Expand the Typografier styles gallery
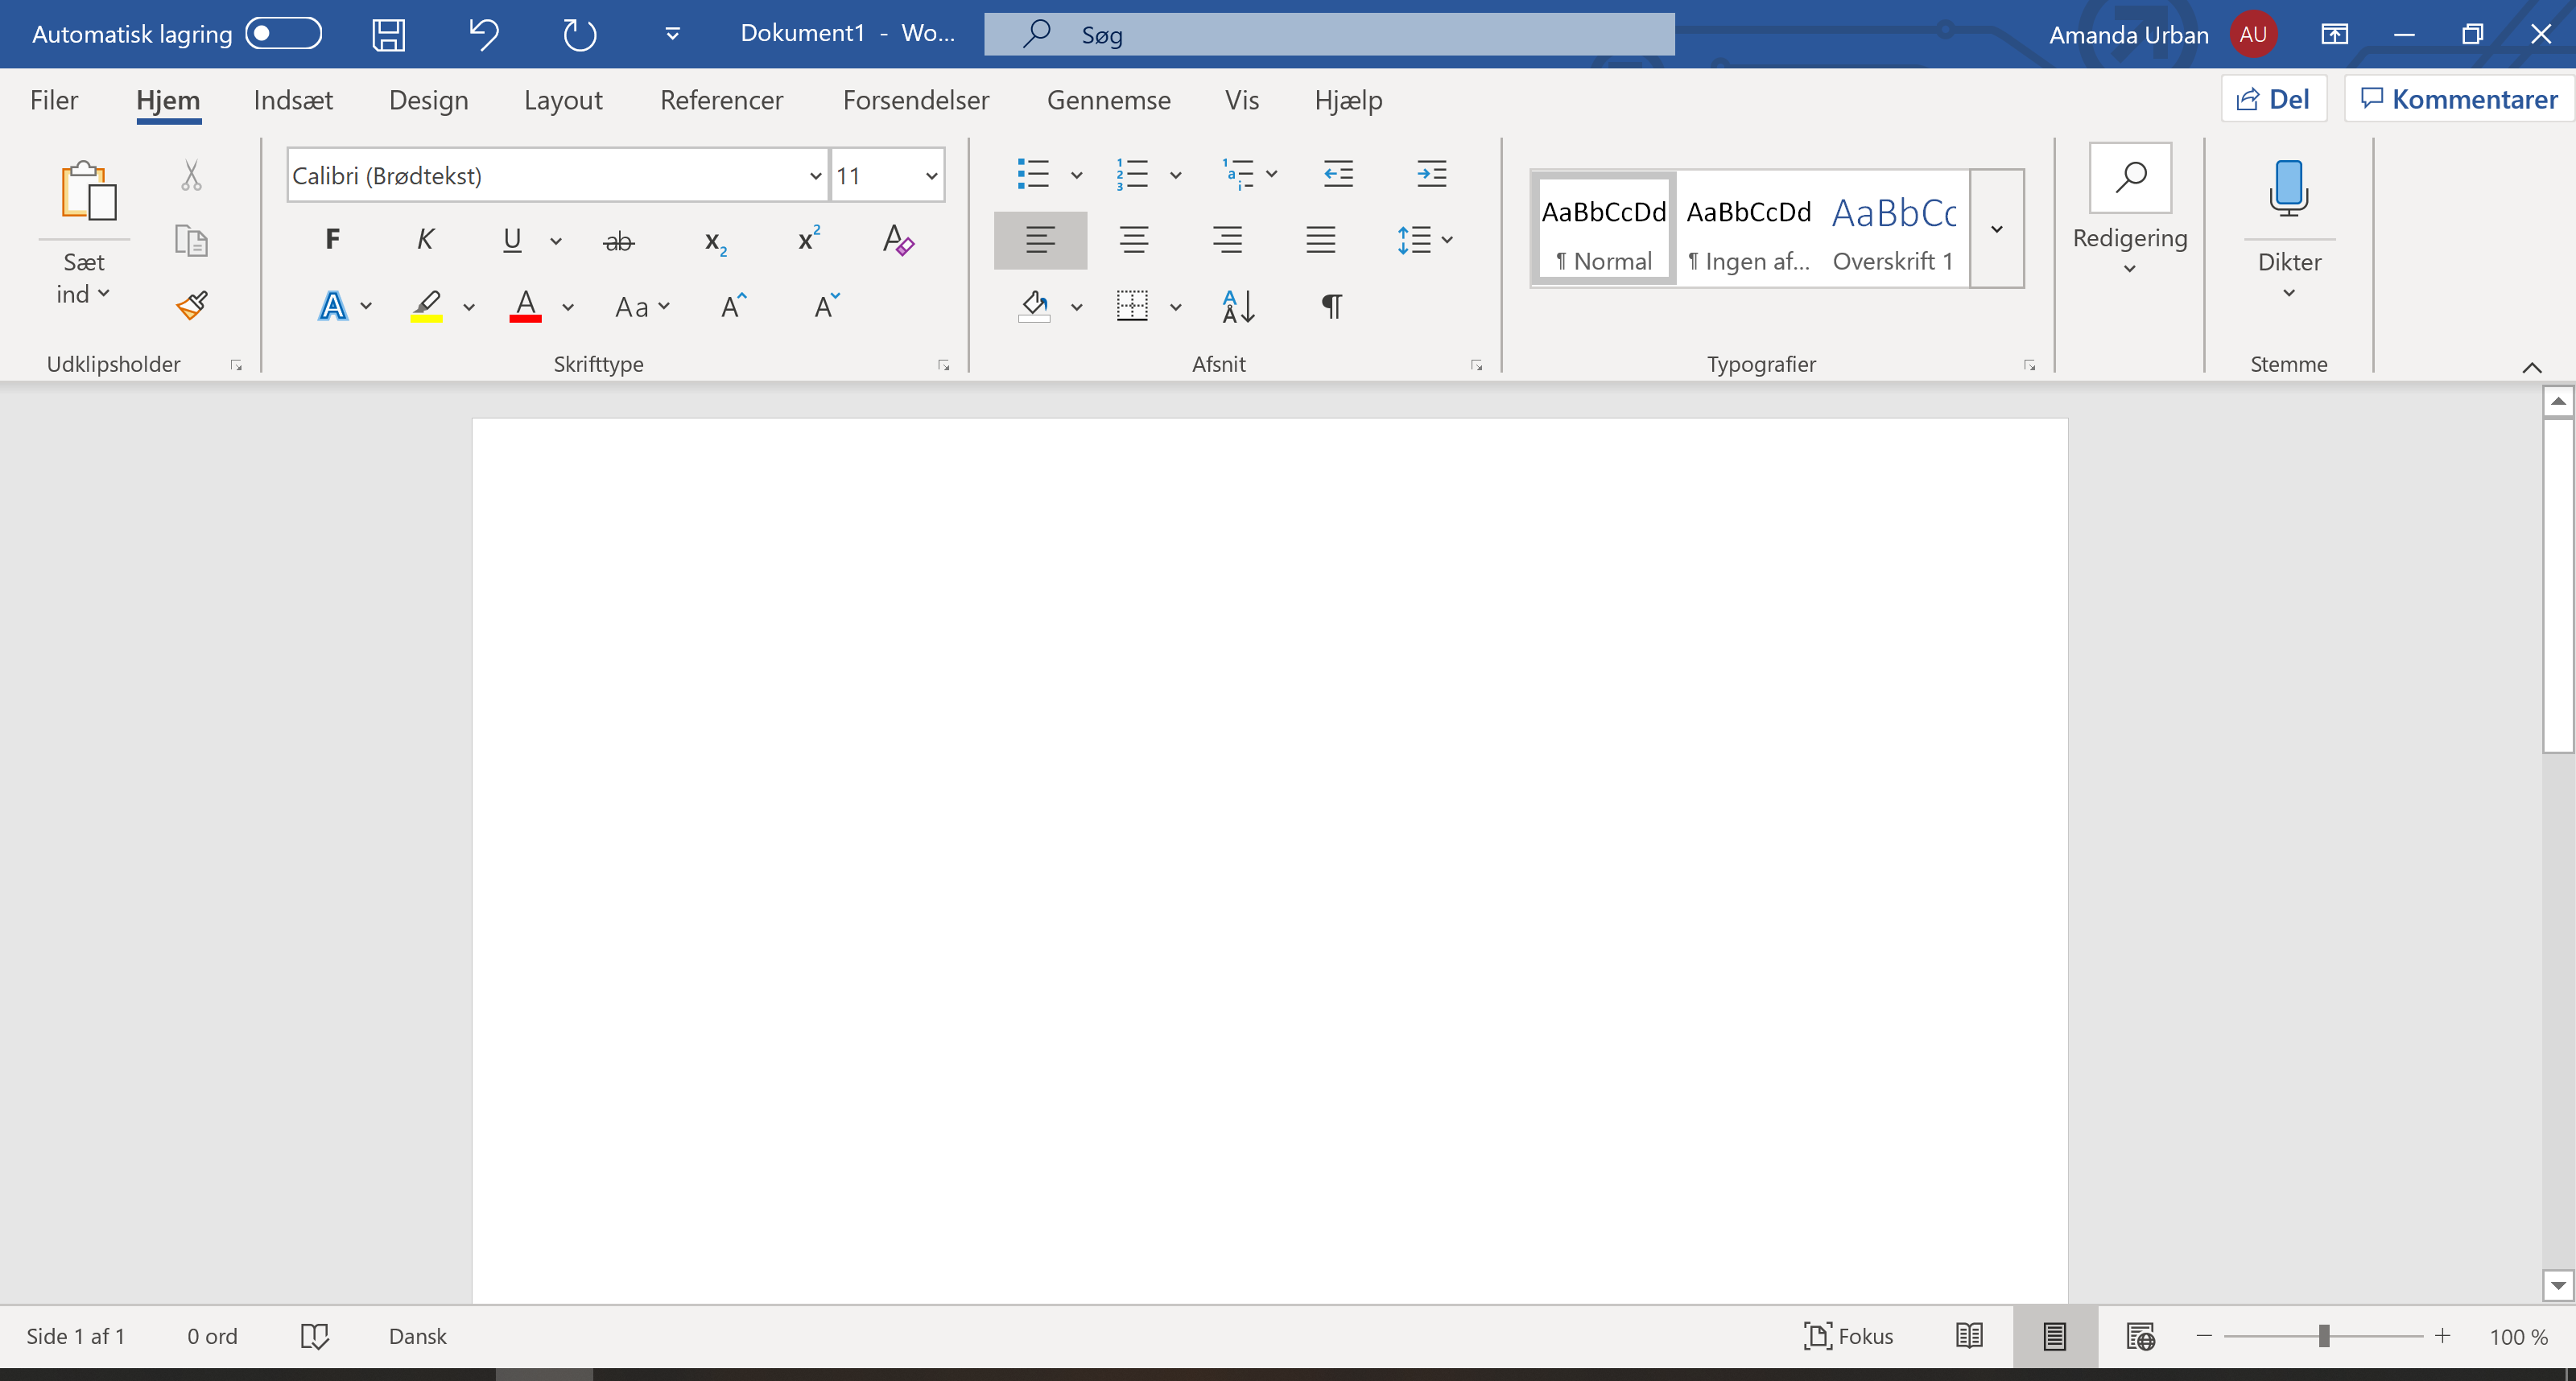The width and height of the screenshot is (2576, 1381). 1996,229
